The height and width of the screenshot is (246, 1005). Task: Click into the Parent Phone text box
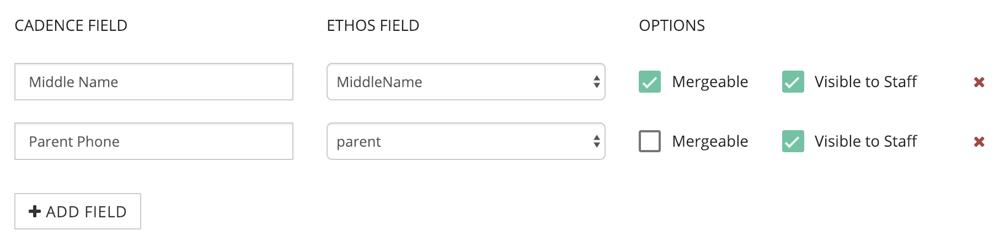point(153,142)
